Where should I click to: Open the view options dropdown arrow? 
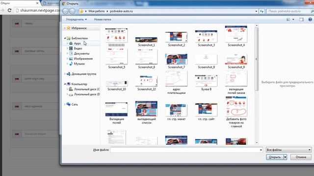pyautogui.click(x=293, y=20)
